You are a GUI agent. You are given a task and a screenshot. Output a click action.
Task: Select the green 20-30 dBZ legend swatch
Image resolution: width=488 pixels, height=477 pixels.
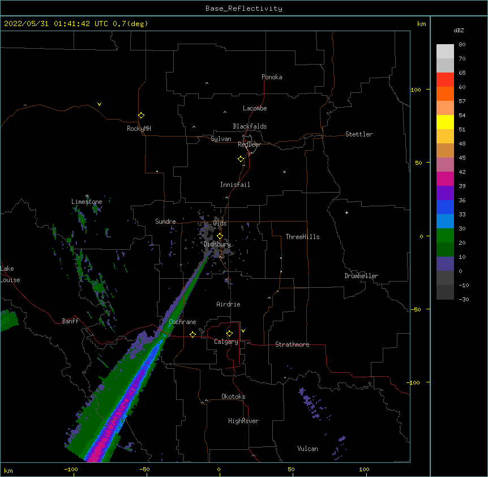(x=445, y=236)
